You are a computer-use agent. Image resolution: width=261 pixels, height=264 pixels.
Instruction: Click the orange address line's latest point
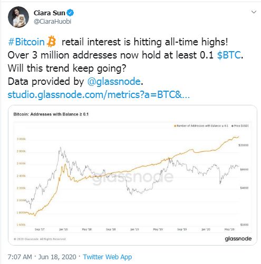(238, 136)
